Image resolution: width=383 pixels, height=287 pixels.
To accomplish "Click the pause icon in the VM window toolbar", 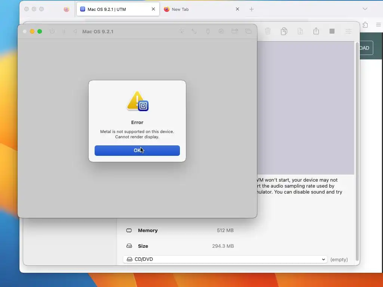I will click(x=64, y=31).
